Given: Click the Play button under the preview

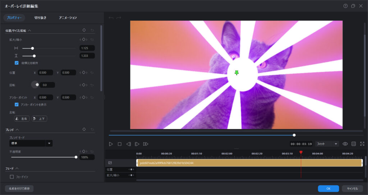Looking at the screenshot, I should click(x=111, y=144).
